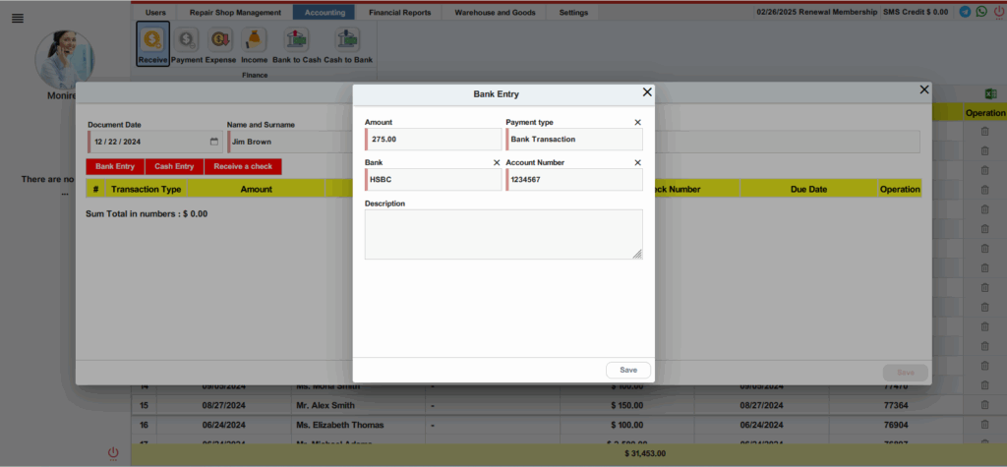
Task: Click Save in the Receive dialog behind
Action: pyautogui.click(x=906, y=373)
